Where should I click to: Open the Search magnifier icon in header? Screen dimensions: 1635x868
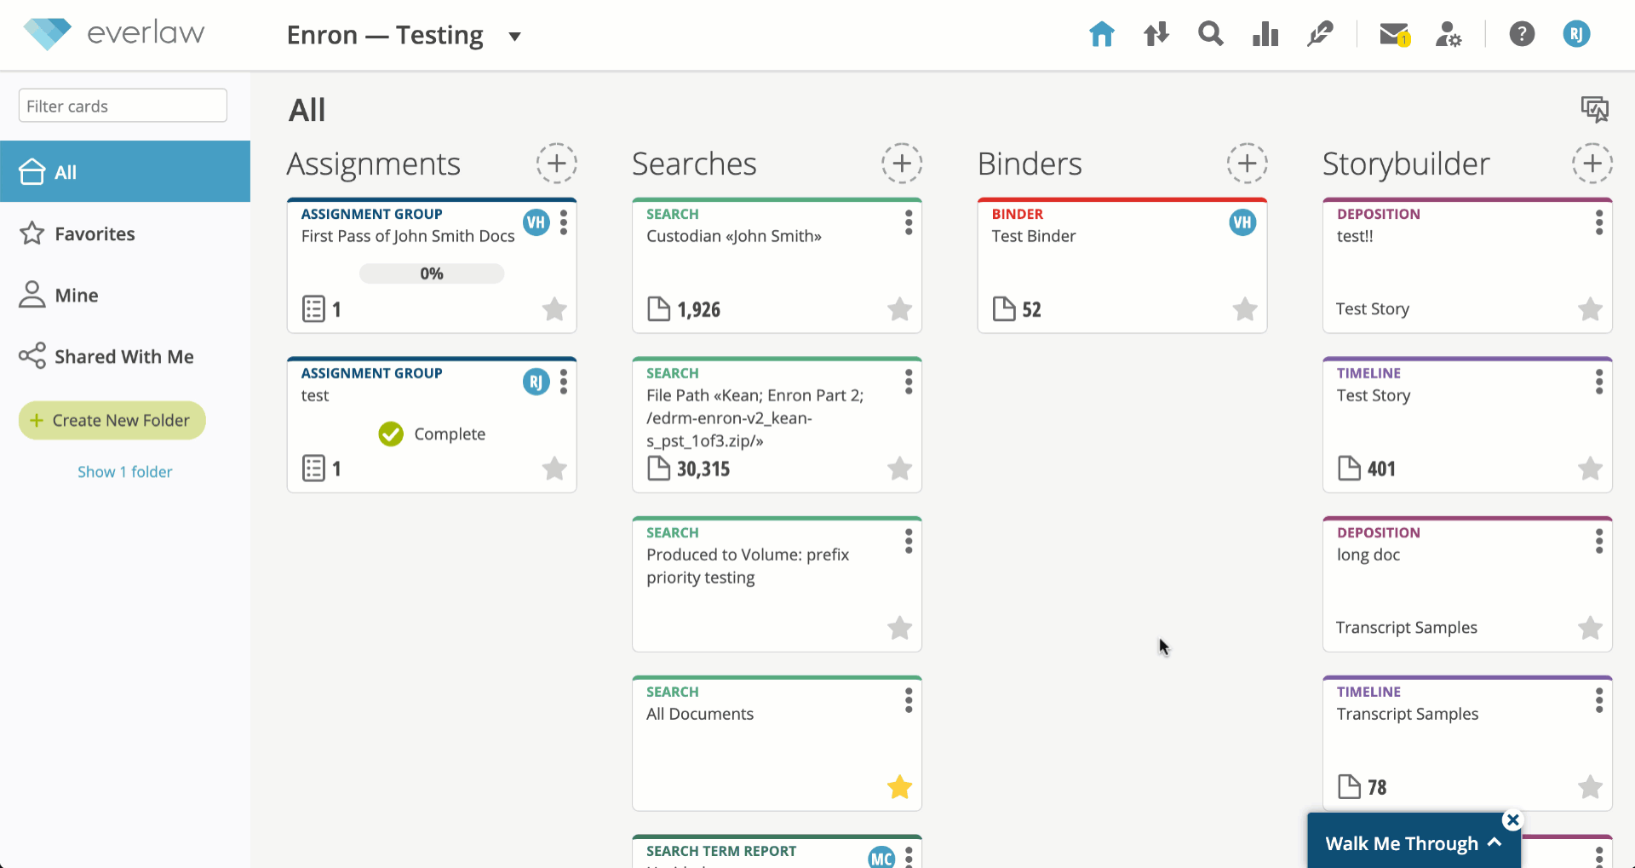[x=1210, y=34]
